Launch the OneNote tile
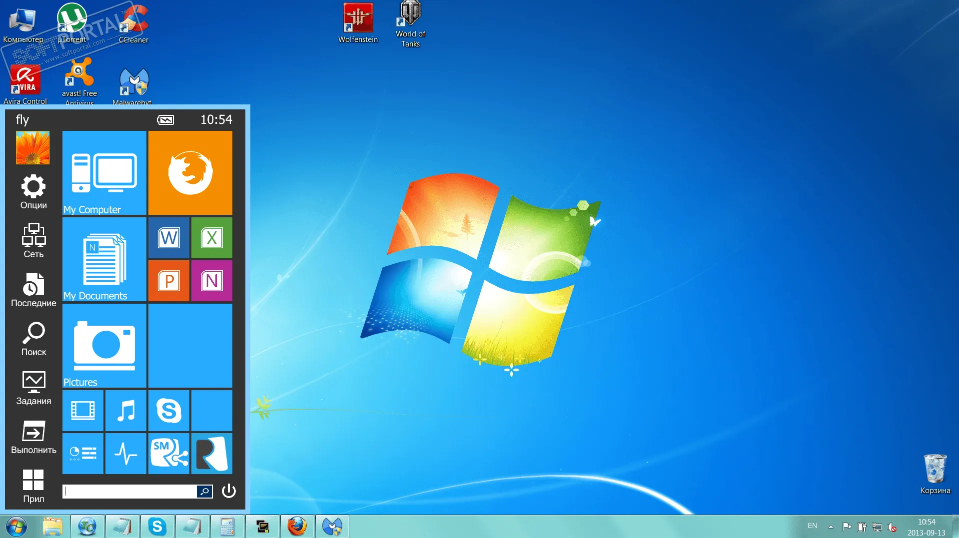The width and height of the screenshot is (959, 538). 211,281
